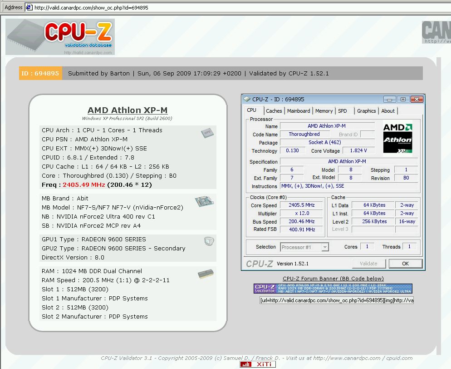Viewport: 451px width, 369px height.
Task: Click the Level 2 16-way field
Action: 407,221
